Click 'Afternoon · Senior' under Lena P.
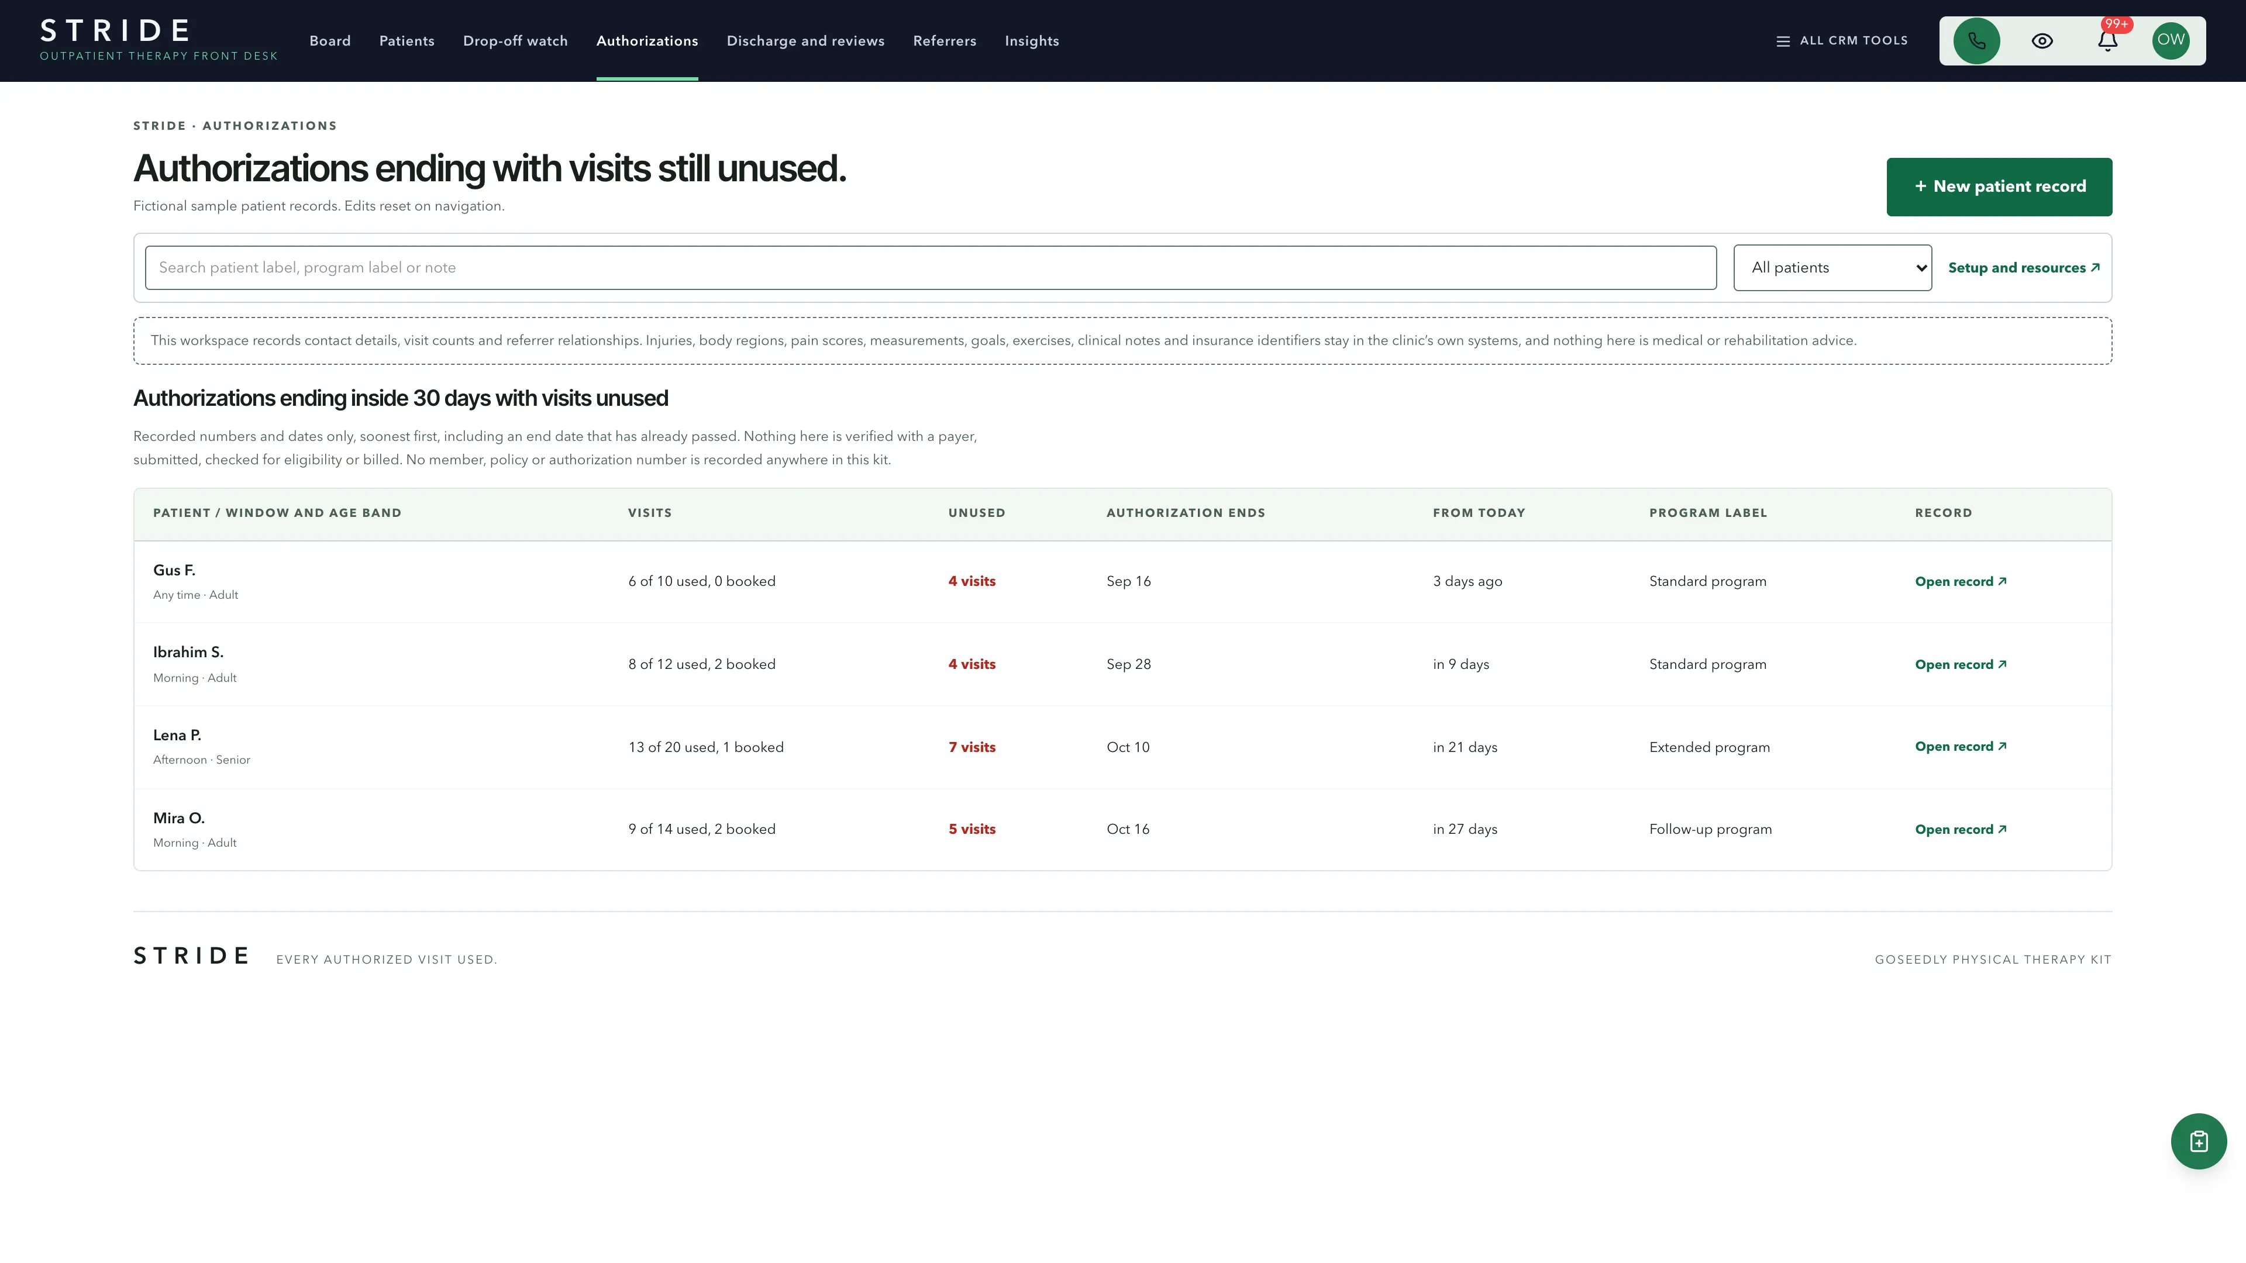This screenshot has height=1263, width=2246. click(201, 760)
